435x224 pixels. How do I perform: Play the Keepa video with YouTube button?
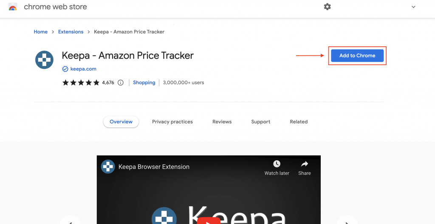point(209,221)
